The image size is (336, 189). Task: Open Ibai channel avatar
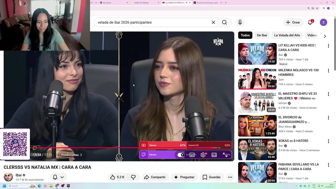8,177
